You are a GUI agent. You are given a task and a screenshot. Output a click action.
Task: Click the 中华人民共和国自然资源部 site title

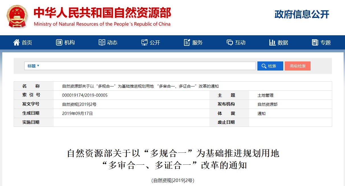102,13
